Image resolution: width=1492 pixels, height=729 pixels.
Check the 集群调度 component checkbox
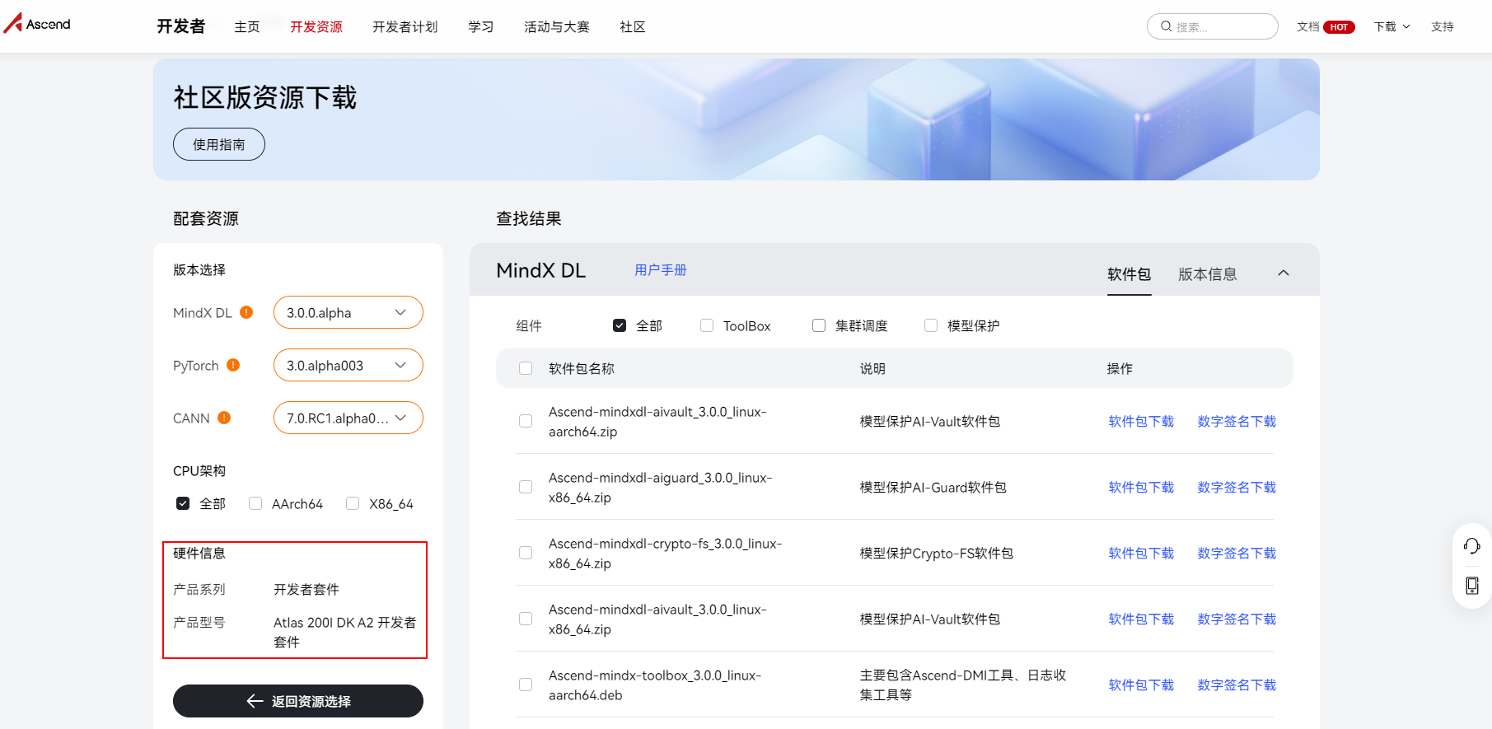pyautogui.click(x=819, y=325)
